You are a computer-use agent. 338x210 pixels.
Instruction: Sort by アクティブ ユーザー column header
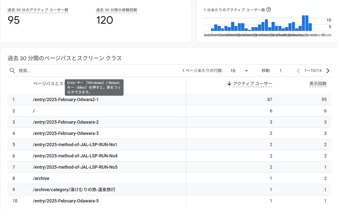coord(253,84)
